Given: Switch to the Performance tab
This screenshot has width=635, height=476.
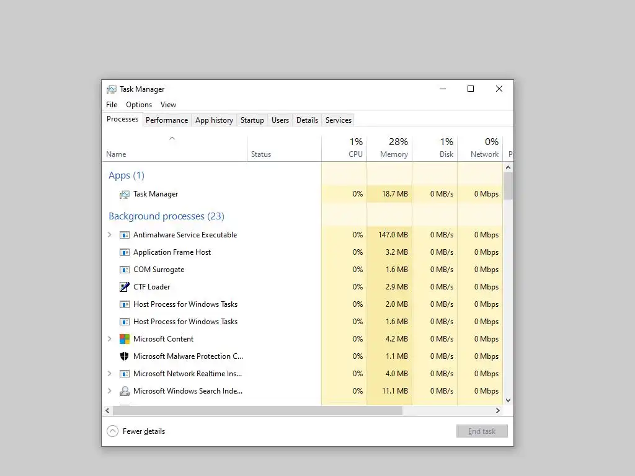Looking at the screenshot, I should pos(167,120).
